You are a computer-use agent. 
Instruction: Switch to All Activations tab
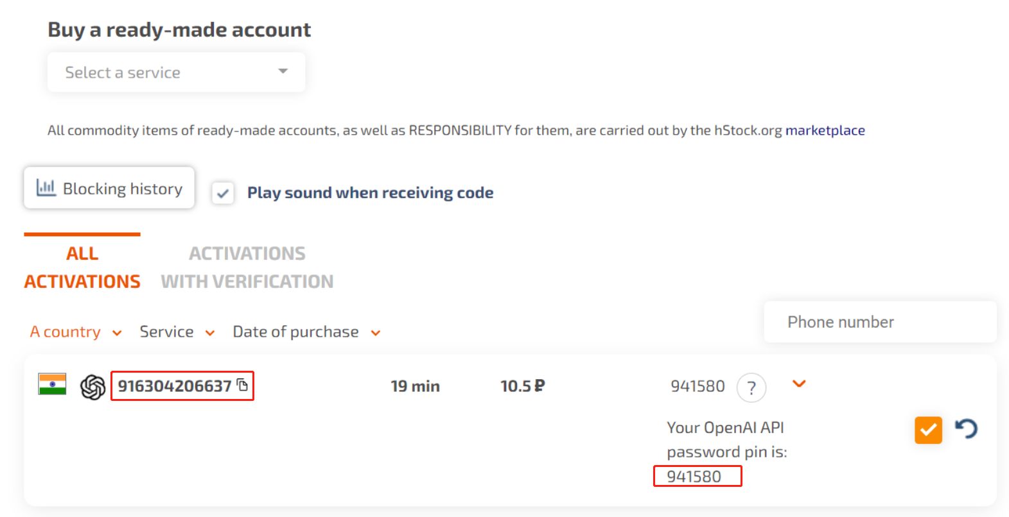coord(82,267)
